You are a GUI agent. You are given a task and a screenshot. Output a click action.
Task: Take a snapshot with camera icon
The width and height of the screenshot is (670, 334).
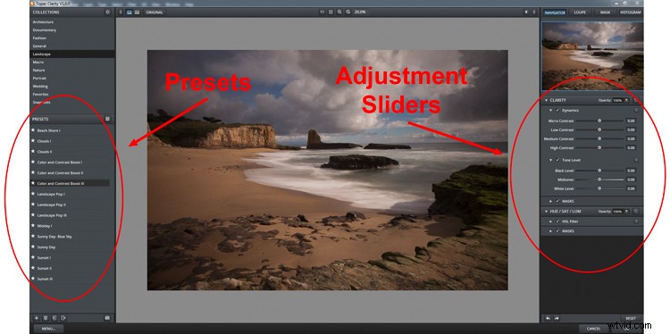click(107, 318)
